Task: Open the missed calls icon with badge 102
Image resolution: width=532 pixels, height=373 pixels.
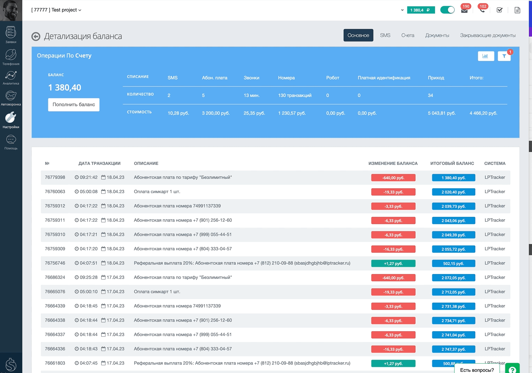Action: (x=482, y=10)
